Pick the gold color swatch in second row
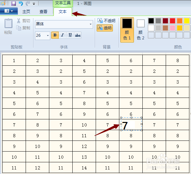Viewport: 191px width, 174px height. (x=180, y=28)
